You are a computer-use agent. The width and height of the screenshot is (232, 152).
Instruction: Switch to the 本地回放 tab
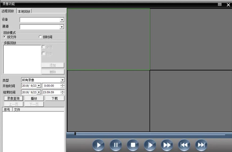click(24, 11)
